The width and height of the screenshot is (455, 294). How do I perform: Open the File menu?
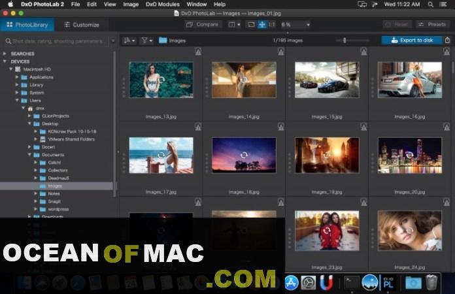point(75,5)
